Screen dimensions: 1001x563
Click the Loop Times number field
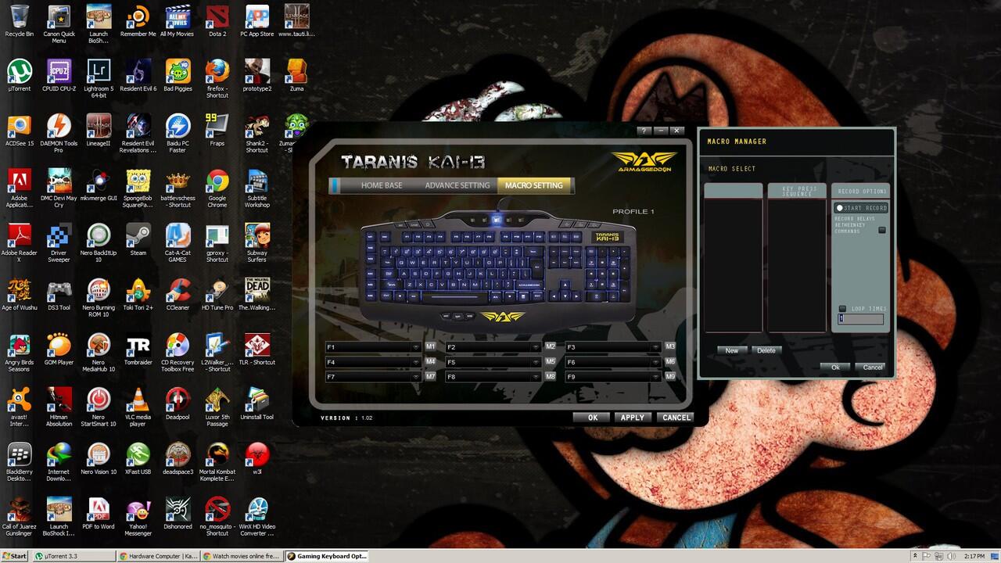click(x=861, y=319)
